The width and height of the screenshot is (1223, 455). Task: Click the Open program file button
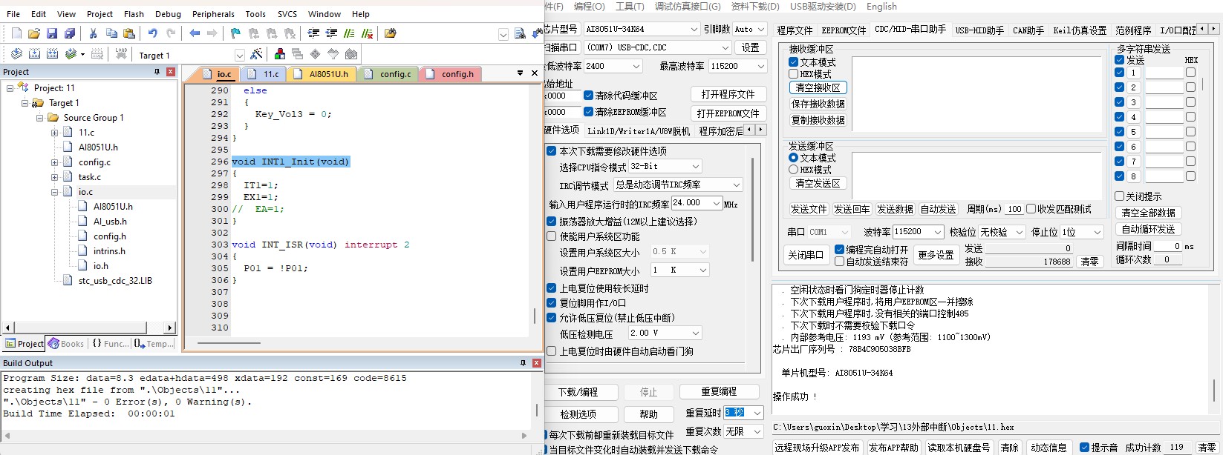[728, 94]
